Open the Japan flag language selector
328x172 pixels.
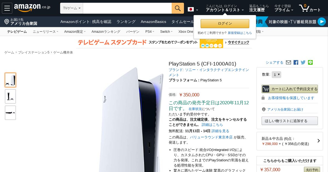(x=193, y=10)
